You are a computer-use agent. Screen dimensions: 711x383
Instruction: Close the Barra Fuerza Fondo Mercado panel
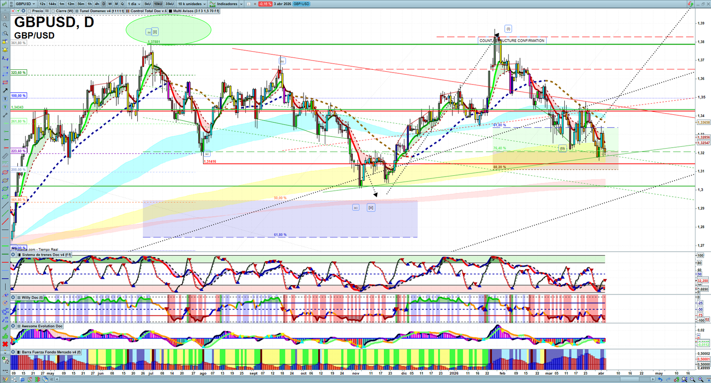[13, 352]
